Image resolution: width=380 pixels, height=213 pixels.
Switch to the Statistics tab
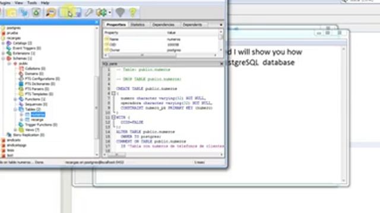click(x=137, y=25)
